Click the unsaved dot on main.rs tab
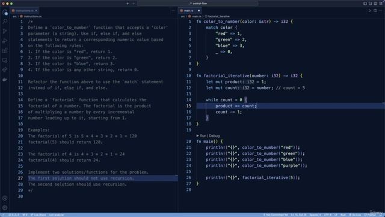385x217 pixels. point(199,11)
